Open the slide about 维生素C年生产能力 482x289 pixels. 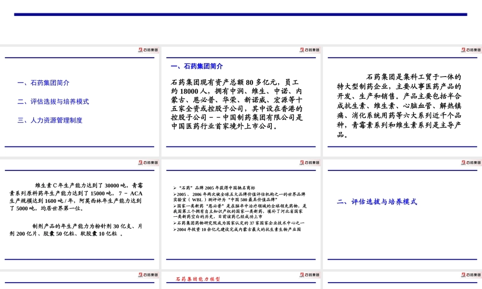[x=80, y=214]
